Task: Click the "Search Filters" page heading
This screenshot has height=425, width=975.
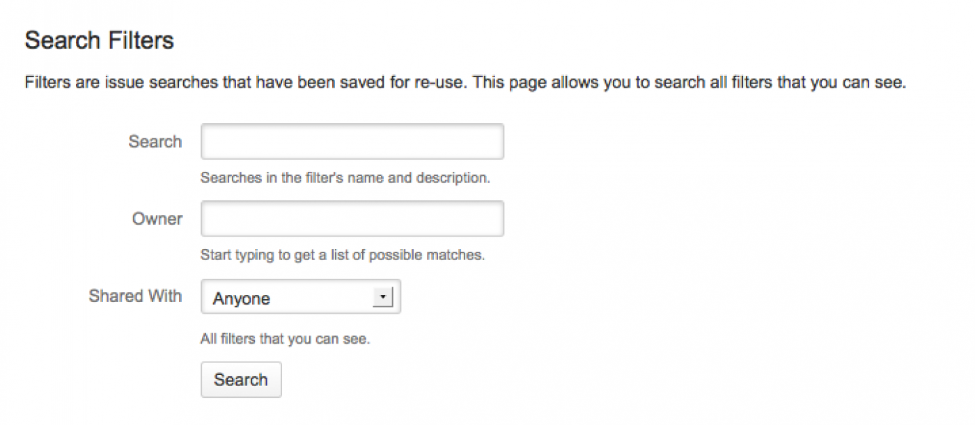Action: [x=99, y=41]
